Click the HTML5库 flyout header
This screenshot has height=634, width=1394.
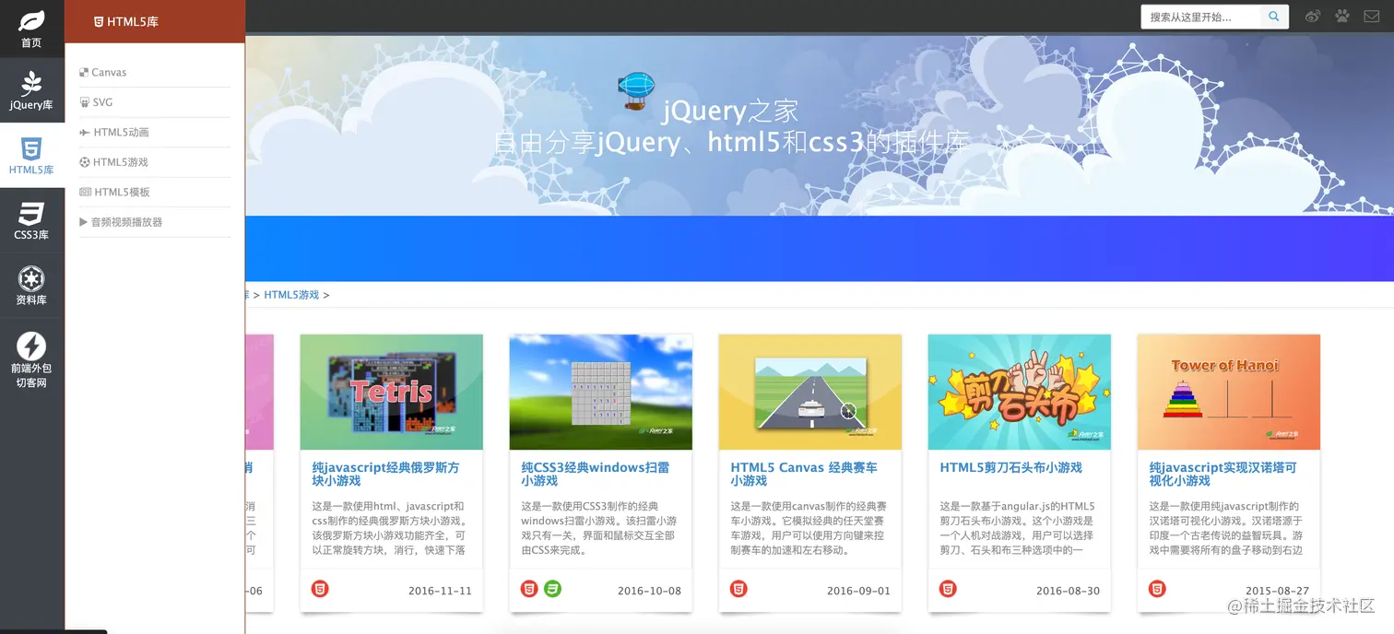pos(155,21)
